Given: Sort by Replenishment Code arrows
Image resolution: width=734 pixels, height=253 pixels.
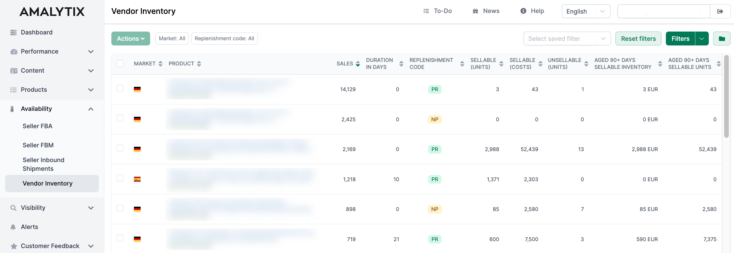Looking at the screenshot, I should click(462, 64).
